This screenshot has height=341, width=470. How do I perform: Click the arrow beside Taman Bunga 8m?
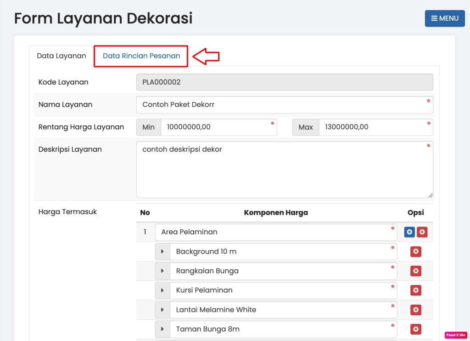[x=162, y=329]
